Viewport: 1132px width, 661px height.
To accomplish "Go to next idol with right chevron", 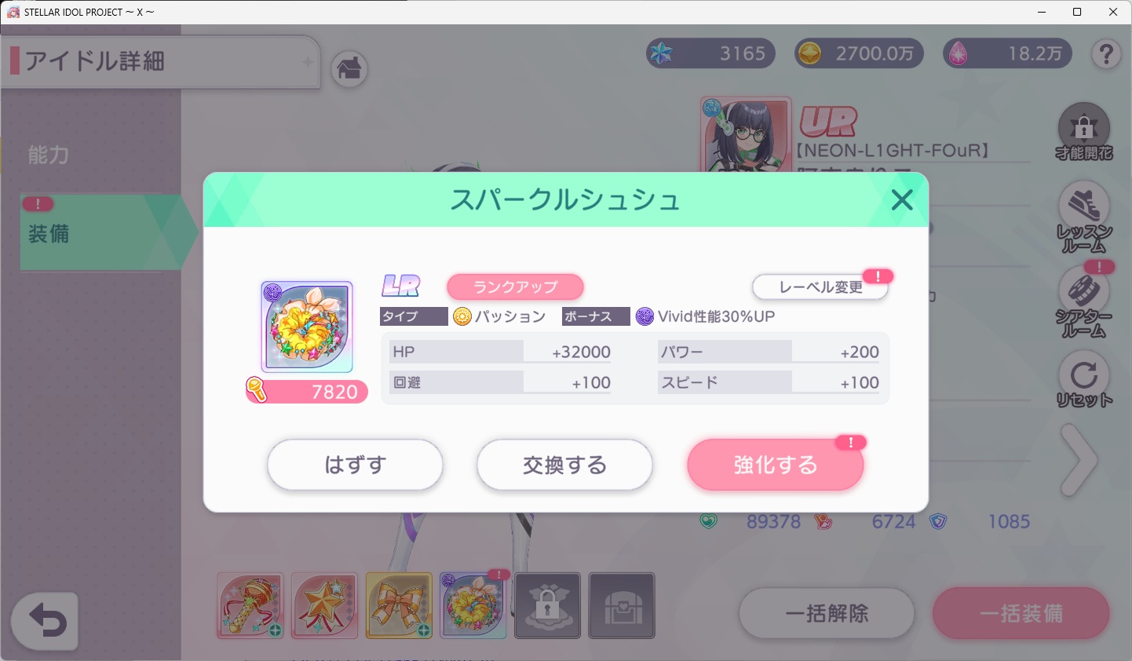I will tap(1079, 460).
